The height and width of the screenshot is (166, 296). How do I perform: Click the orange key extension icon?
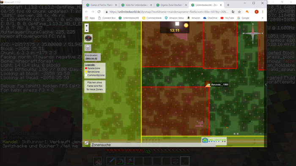click(247, 12)
